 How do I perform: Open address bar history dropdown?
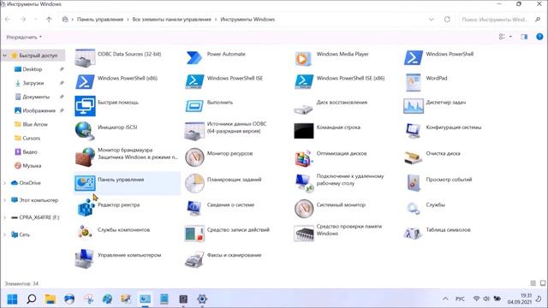point(432,20)
